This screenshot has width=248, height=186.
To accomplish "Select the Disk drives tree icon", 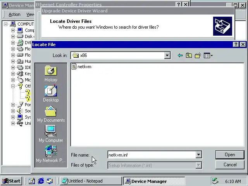I will [20, 36].
